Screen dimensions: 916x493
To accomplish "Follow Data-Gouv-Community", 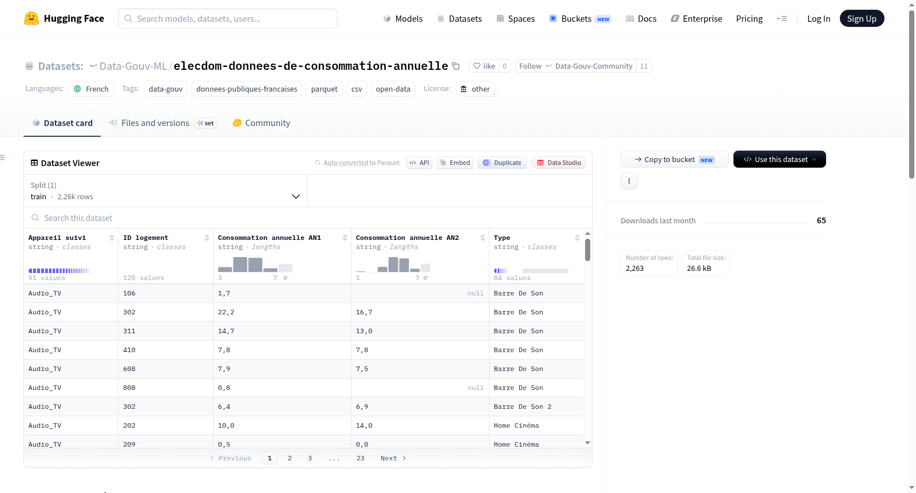I will tap(575, 66).
